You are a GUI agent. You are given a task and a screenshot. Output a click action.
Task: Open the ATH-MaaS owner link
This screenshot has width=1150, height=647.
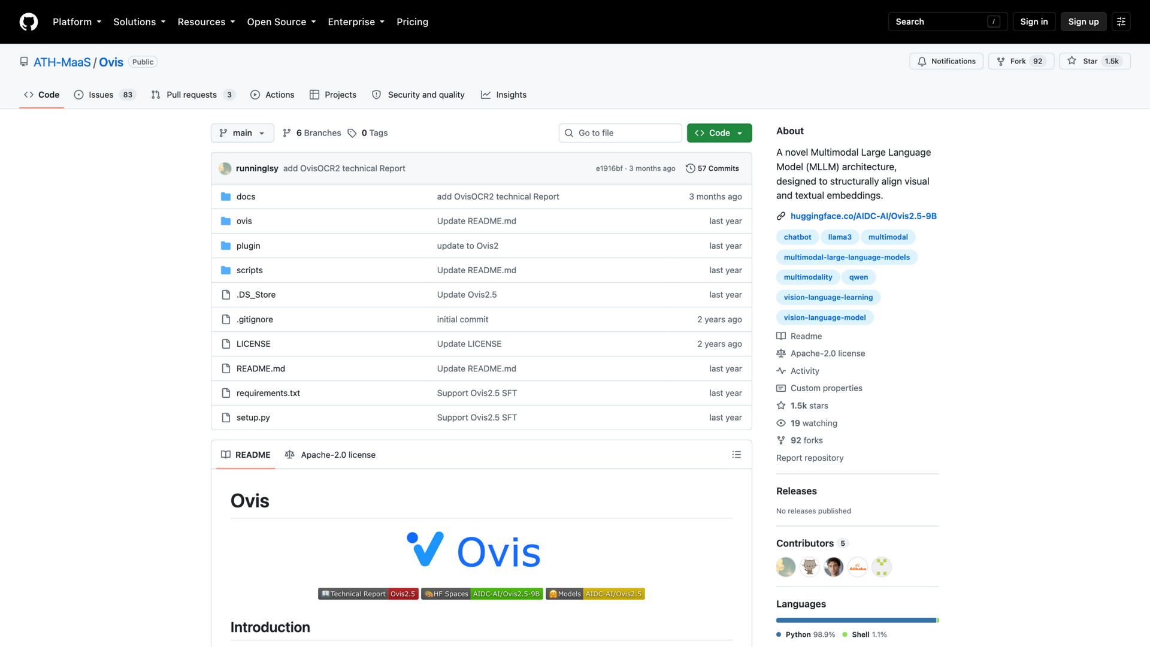coord(62,62)
